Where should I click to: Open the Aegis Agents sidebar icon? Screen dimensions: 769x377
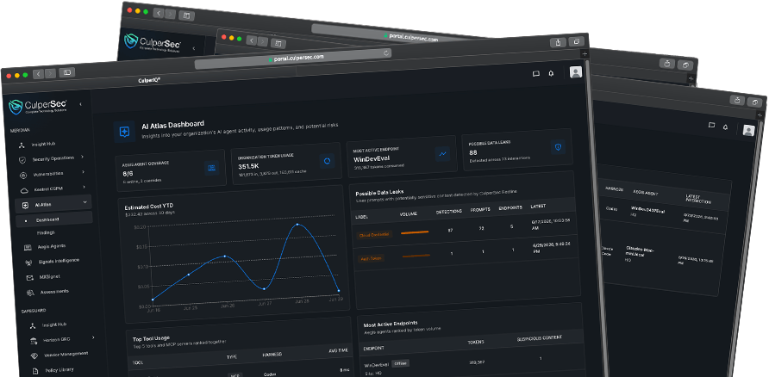point(28,248)
